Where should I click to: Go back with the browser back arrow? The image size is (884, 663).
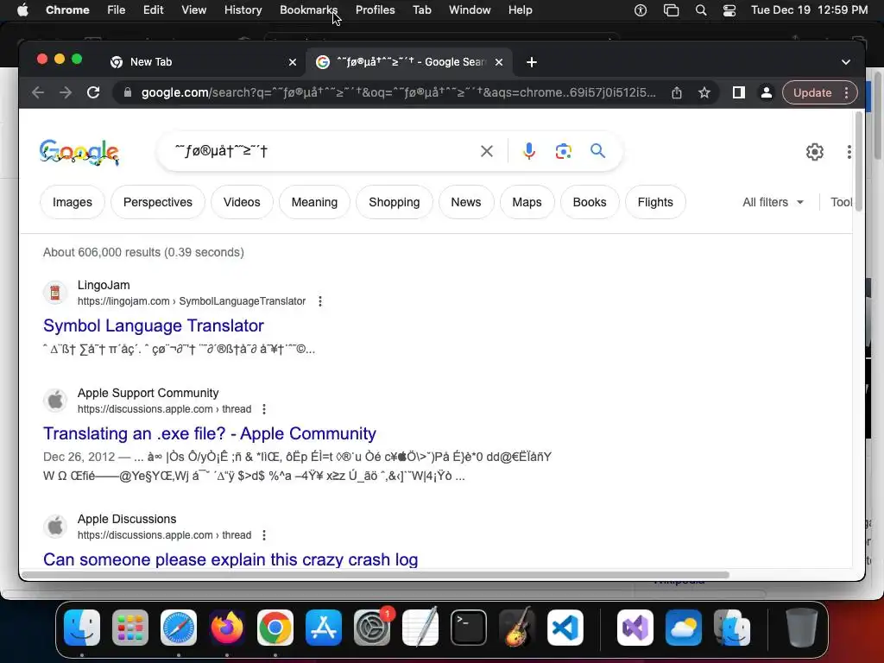point(38,92)
